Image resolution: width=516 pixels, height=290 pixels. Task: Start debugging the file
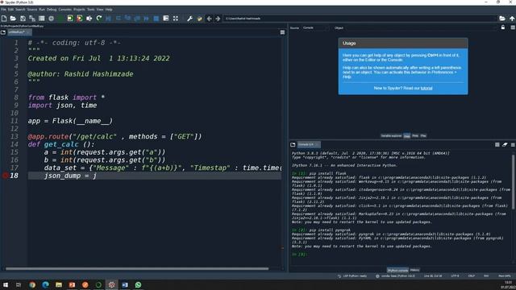click(108, 19)
